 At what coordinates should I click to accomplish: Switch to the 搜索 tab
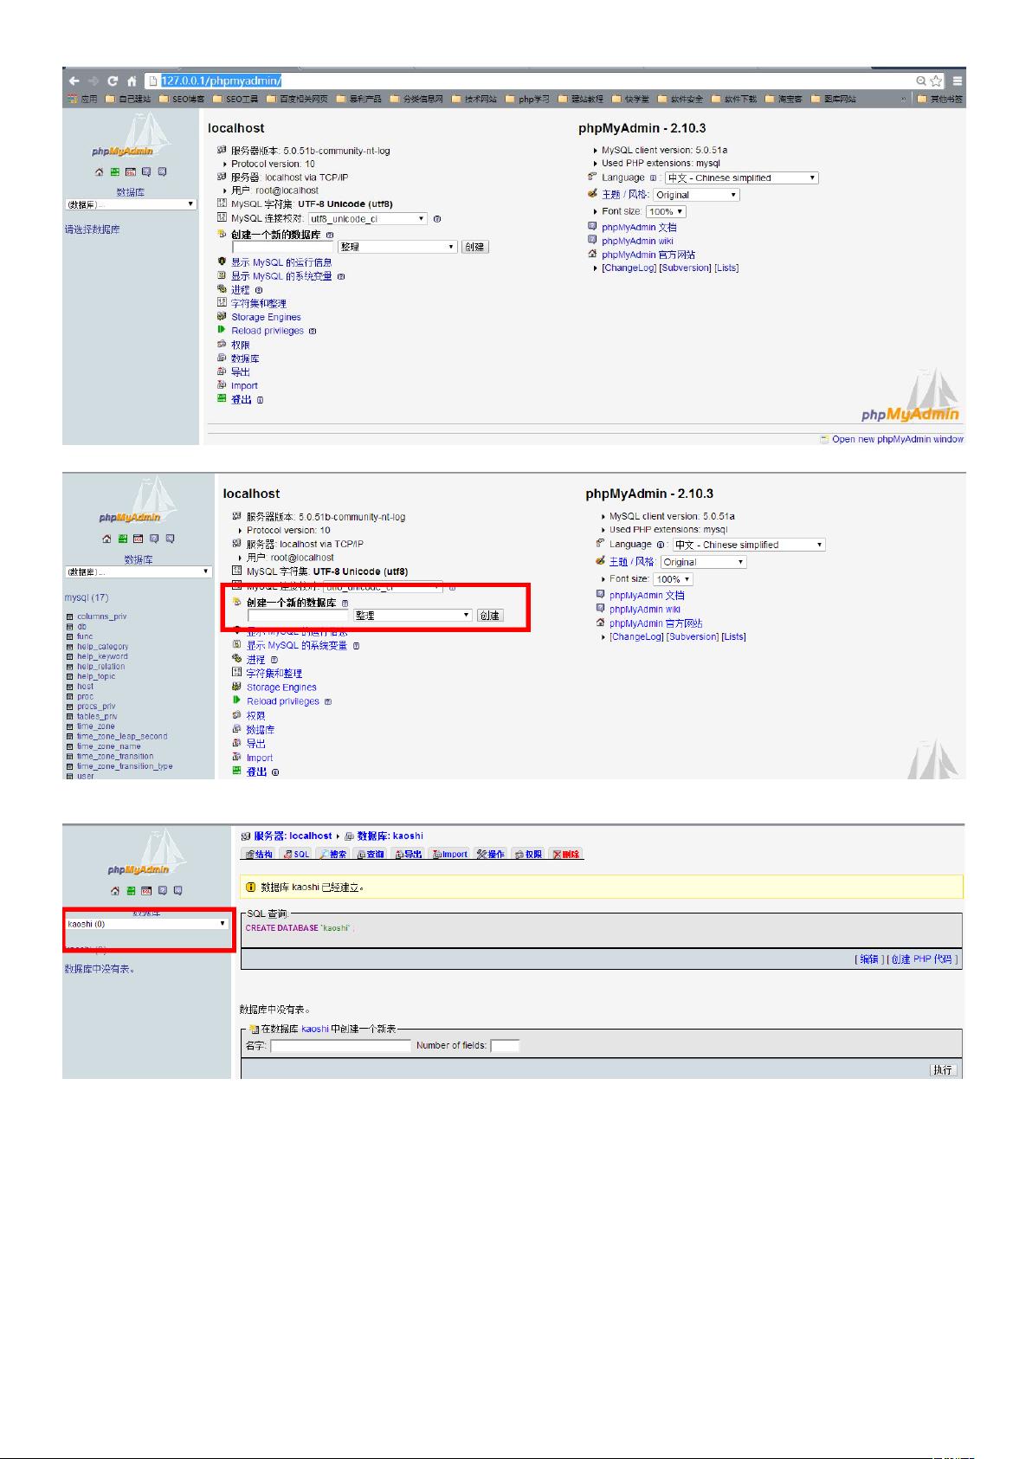point(333,855)
